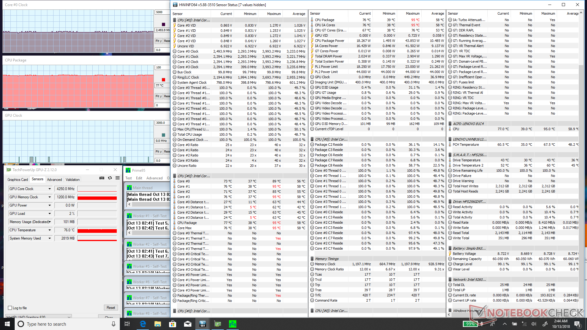Click the Prime95 Worker #1 Self-Test icon
The width and height of the screenshot is (587, 330).
[129, 216]
